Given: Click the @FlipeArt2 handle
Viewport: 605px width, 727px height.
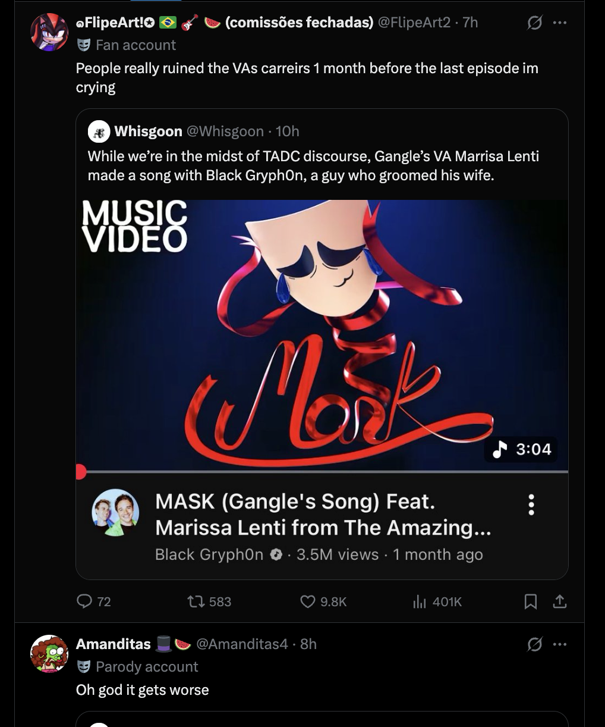Looking at the screenshot, I should (x=414, y=23).
